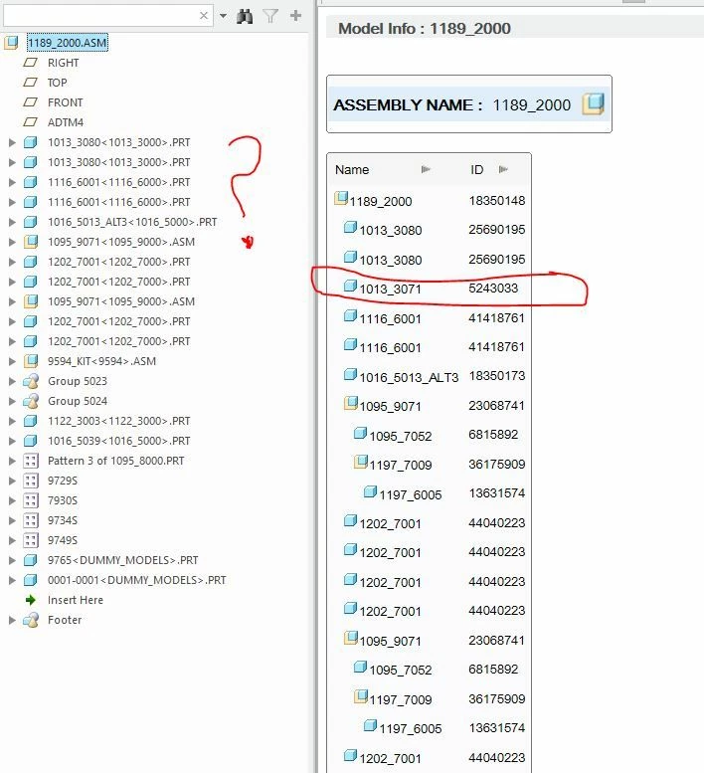
Task: Click the 1122_3003 part icon in tree
Action: coord(31,421)
